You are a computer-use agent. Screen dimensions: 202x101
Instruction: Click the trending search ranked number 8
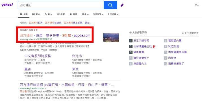coord(177,52)
